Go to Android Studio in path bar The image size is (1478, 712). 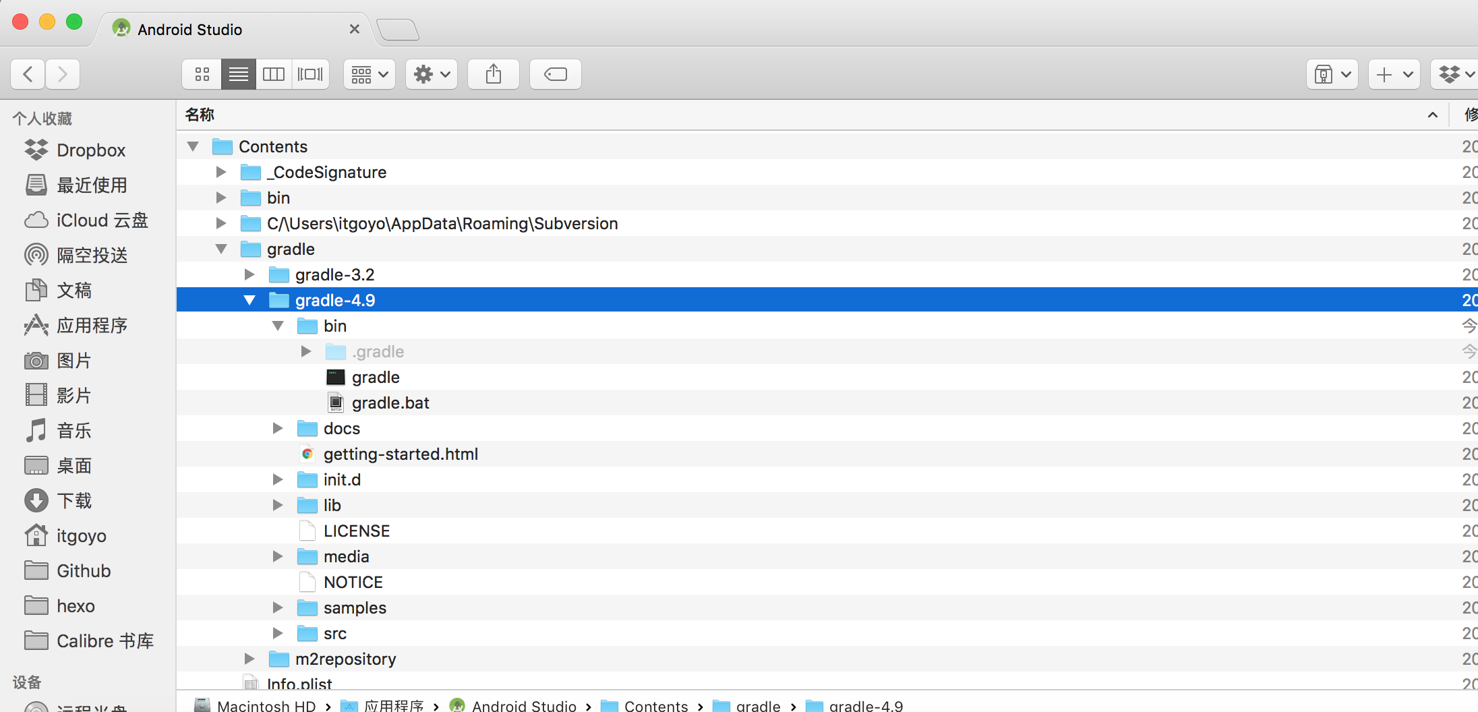[x=512, y=705]
